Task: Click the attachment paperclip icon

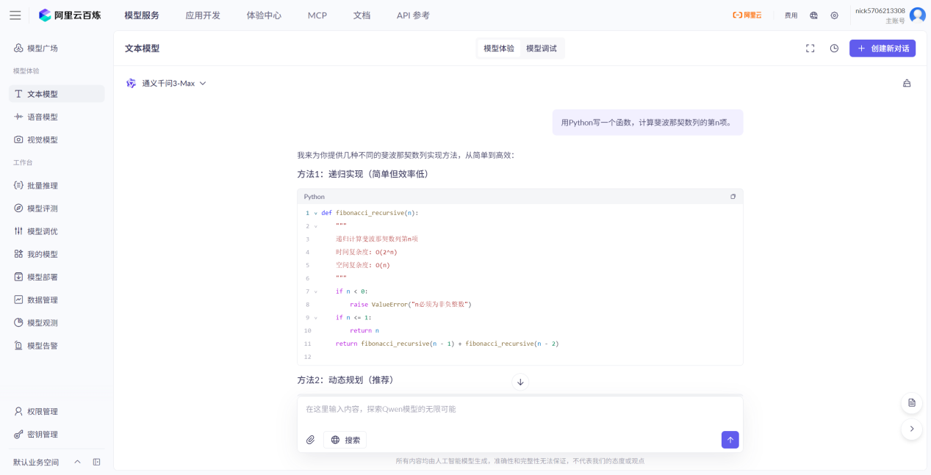Action: [x=311, y=440]
